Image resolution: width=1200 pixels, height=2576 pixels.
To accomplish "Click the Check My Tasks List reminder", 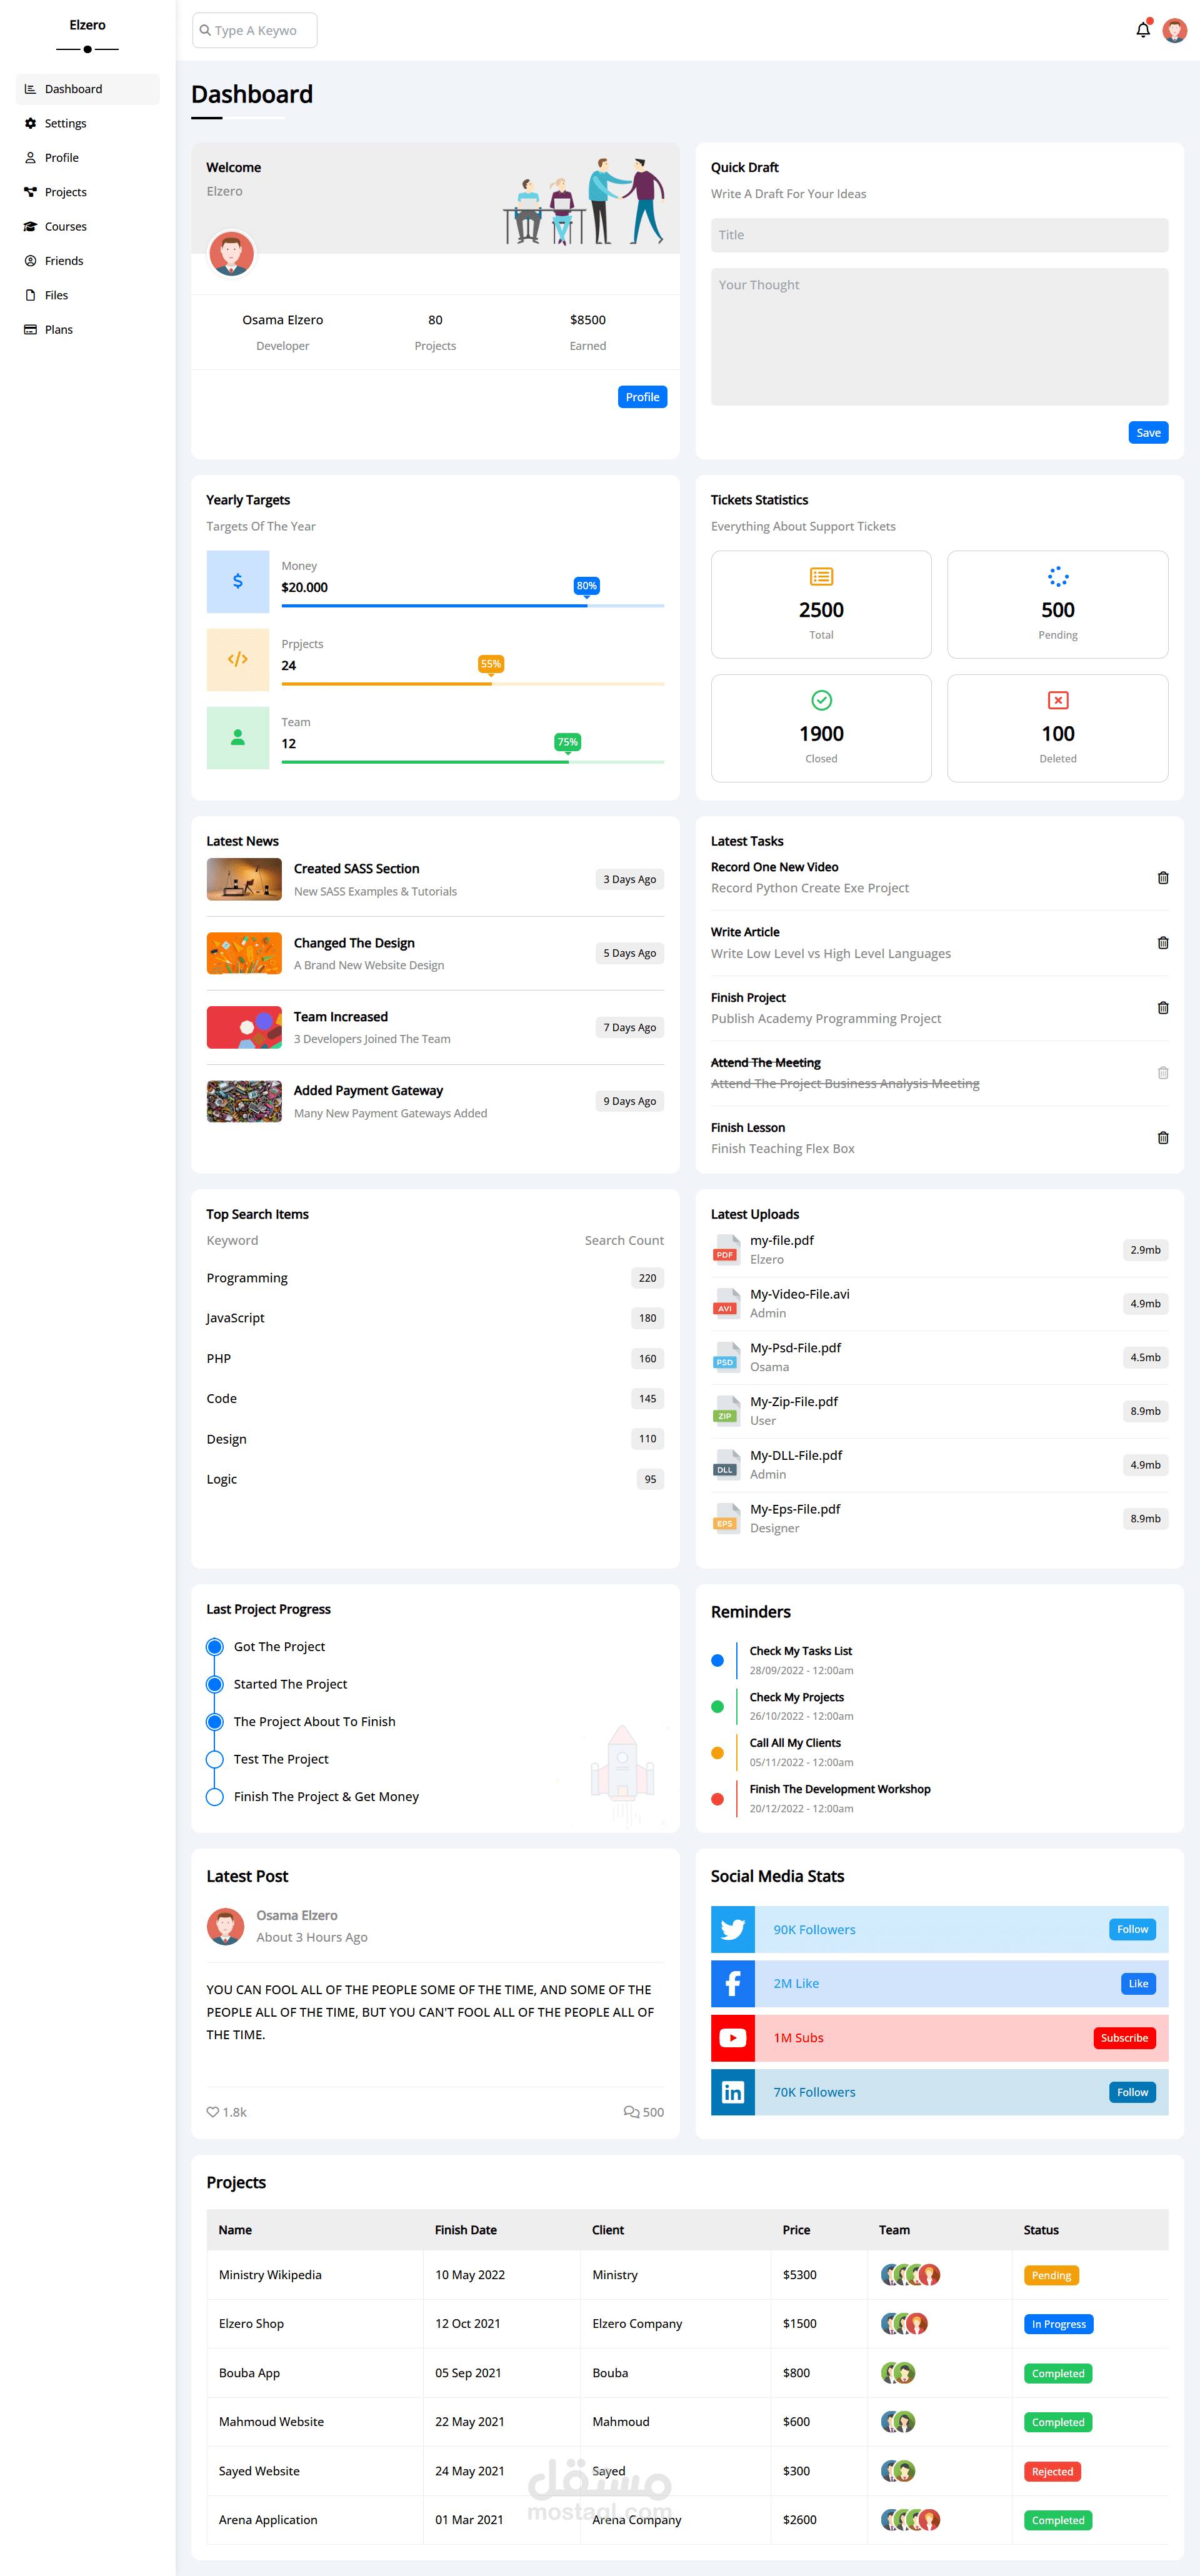I will tap(801, 1651).
